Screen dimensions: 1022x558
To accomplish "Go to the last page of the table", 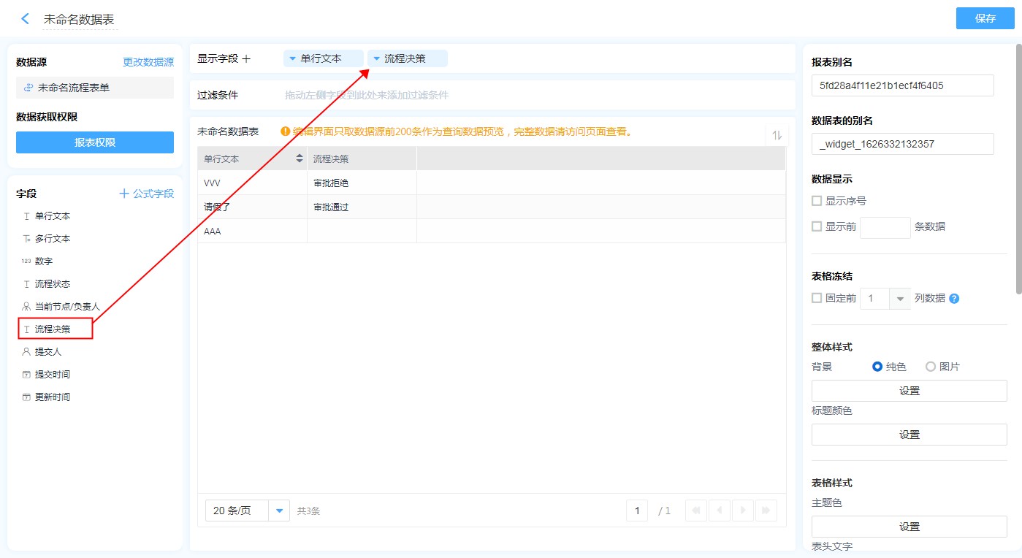I will point(766,511).
